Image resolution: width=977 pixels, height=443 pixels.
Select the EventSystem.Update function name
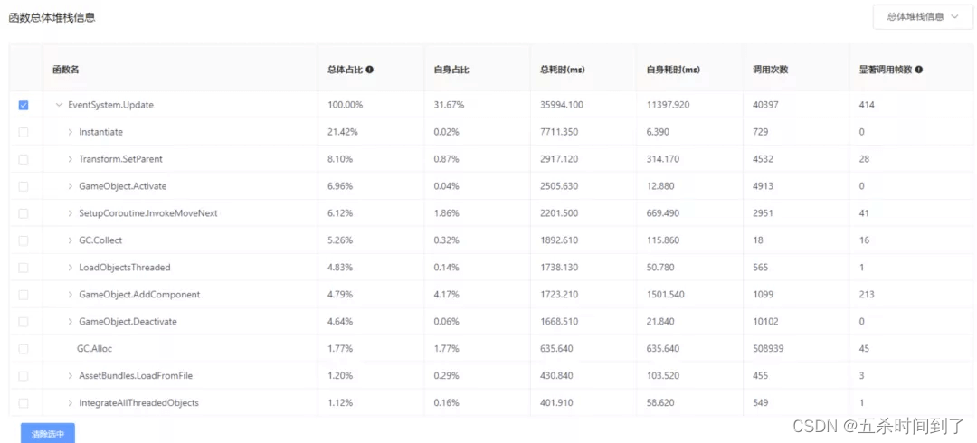point(111,105)
